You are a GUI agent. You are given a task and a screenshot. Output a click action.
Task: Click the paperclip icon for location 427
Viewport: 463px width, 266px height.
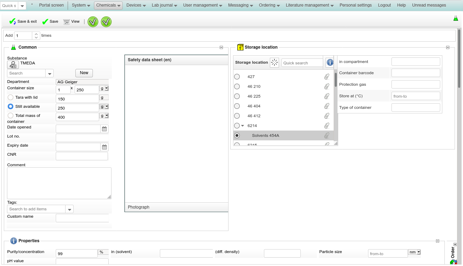pyautogui.click(x=327, y=77)
